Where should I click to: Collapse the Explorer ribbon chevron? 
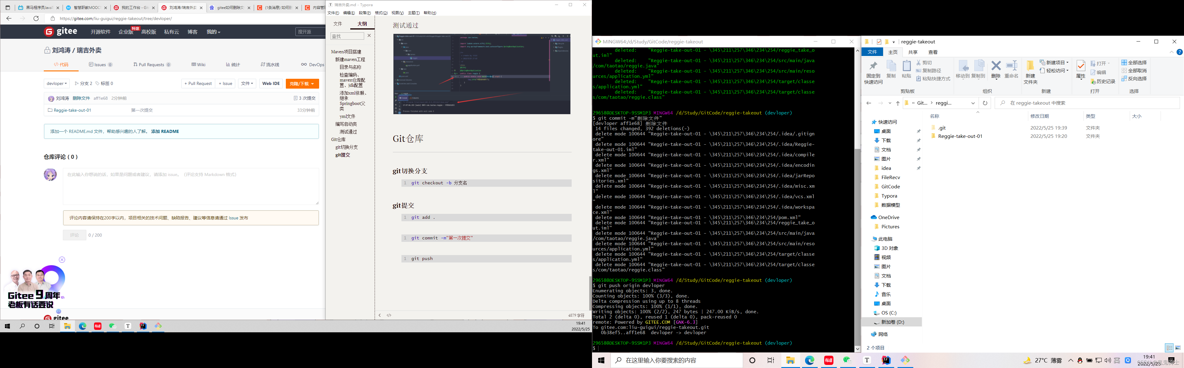[1171, 52]
